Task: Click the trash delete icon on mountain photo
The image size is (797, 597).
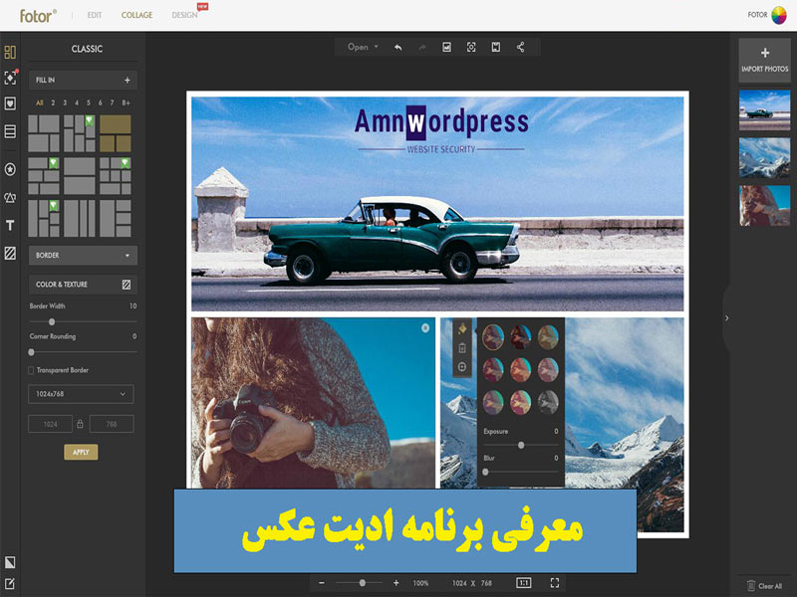Action: pyautogui.click(x=462, y=348)
